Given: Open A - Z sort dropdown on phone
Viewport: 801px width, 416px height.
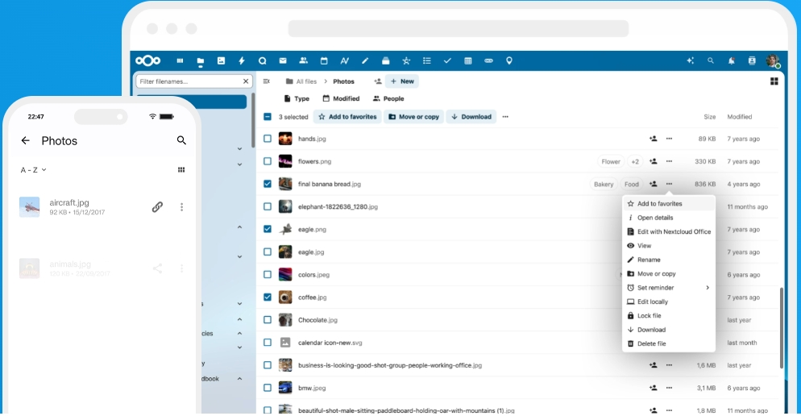Looking at the screenshot, I should 33,169.
